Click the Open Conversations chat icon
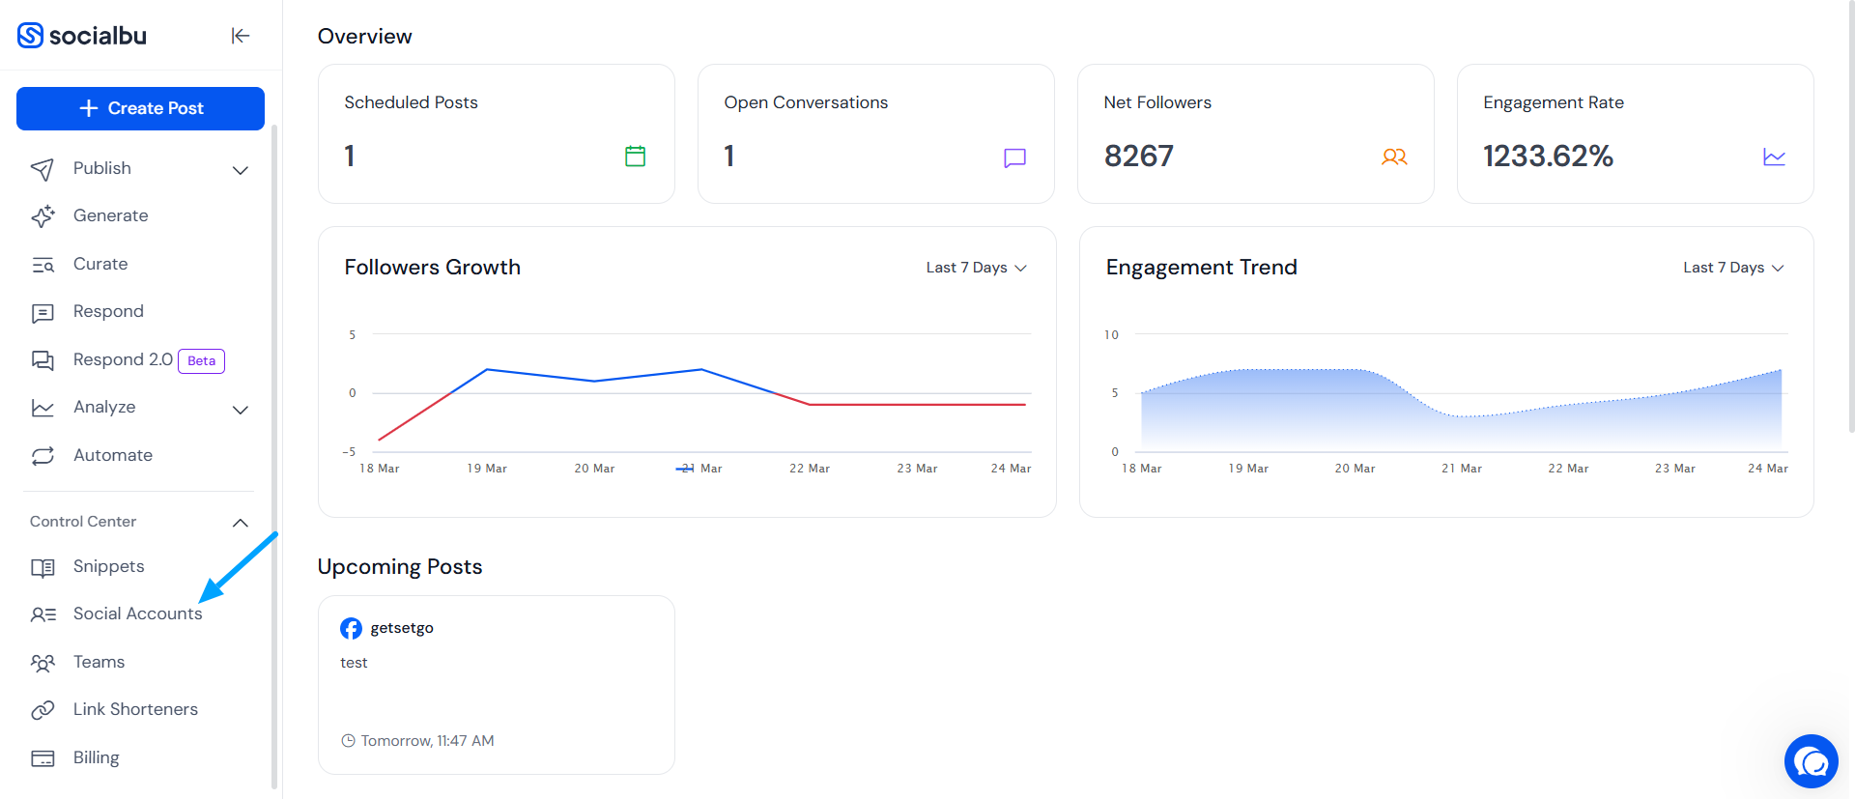This screenshot has width=1855, height=799. pyautogui.click(x=1014, y=157)
